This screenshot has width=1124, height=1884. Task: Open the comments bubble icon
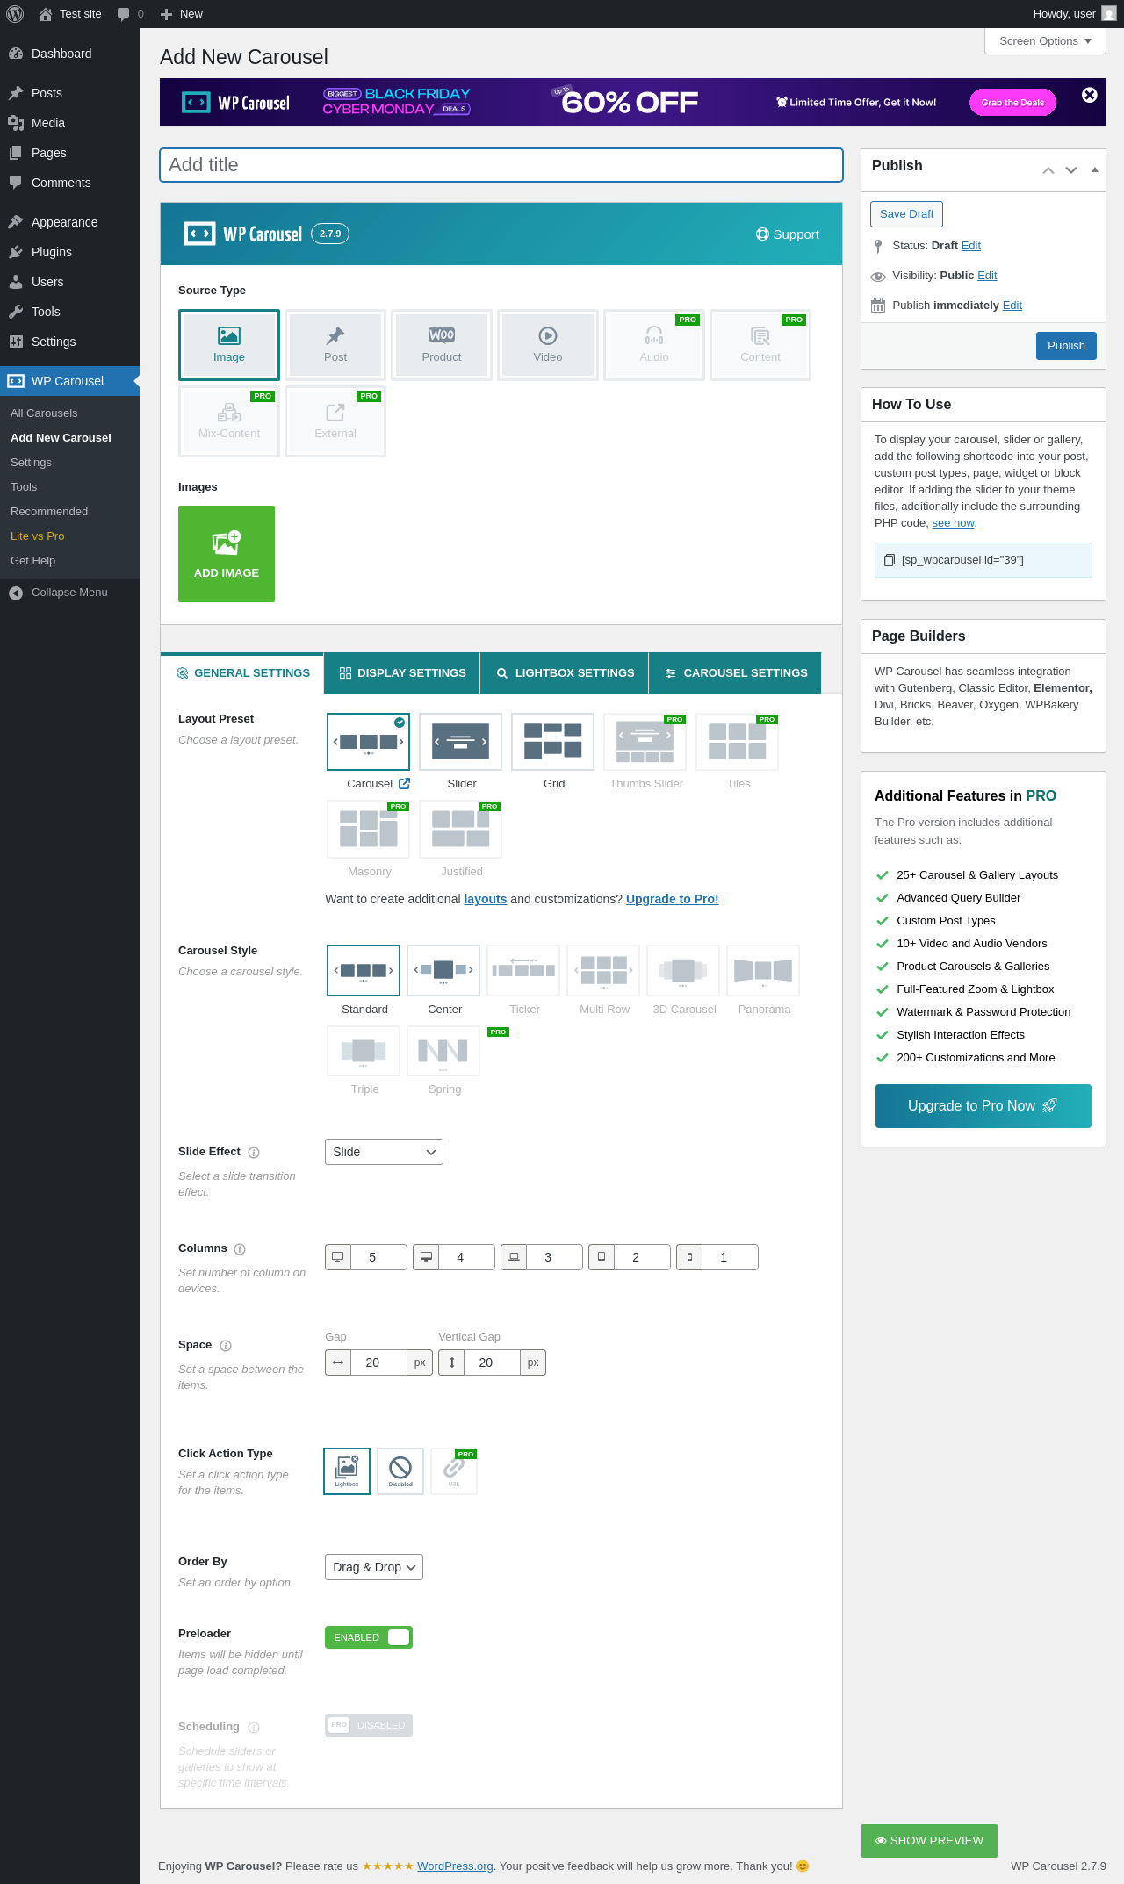(123, 14)
